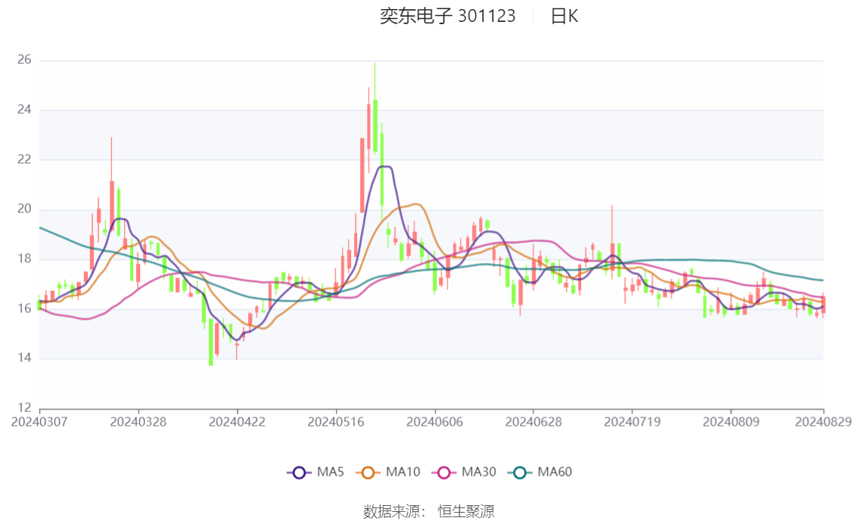Select the 日K chart type label
The image size is (858, 521).
564,16
